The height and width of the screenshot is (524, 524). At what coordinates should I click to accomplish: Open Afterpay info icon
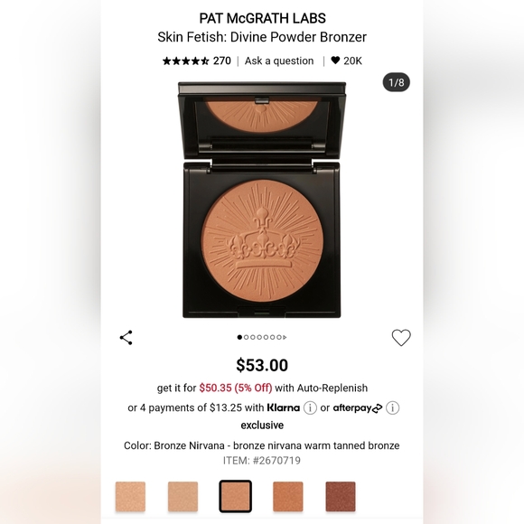pyautogui.click(x=392, y=407)
